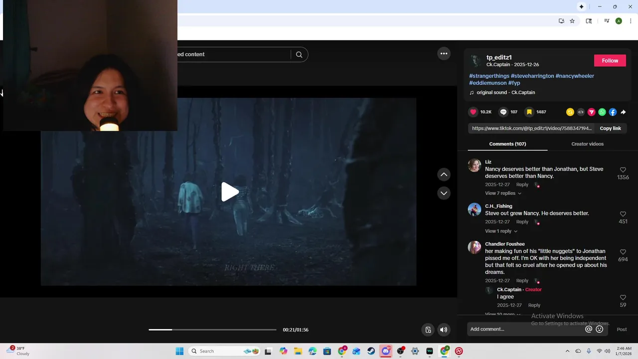638x359 pixels.
Task: Open the #eddiemunson hashtag
Action: [x=487, y=83]
